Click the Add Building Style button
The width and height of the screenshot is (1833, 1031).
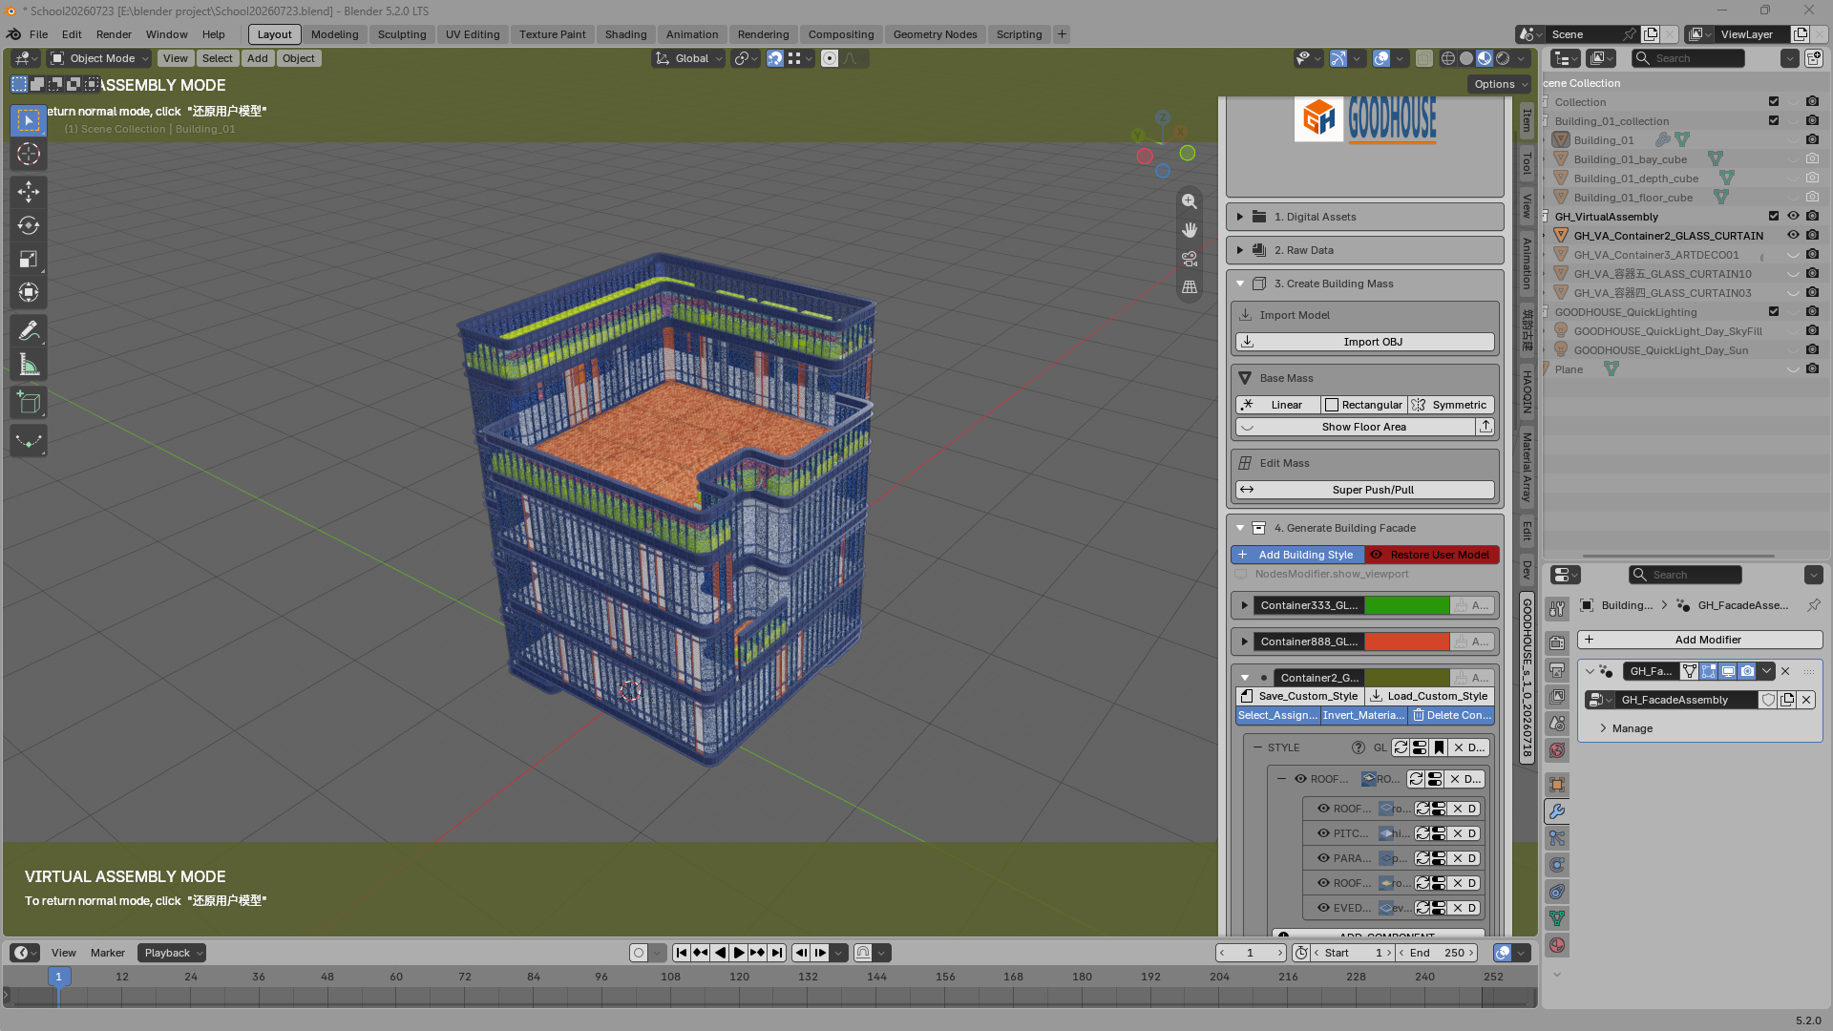[1297, 555]
